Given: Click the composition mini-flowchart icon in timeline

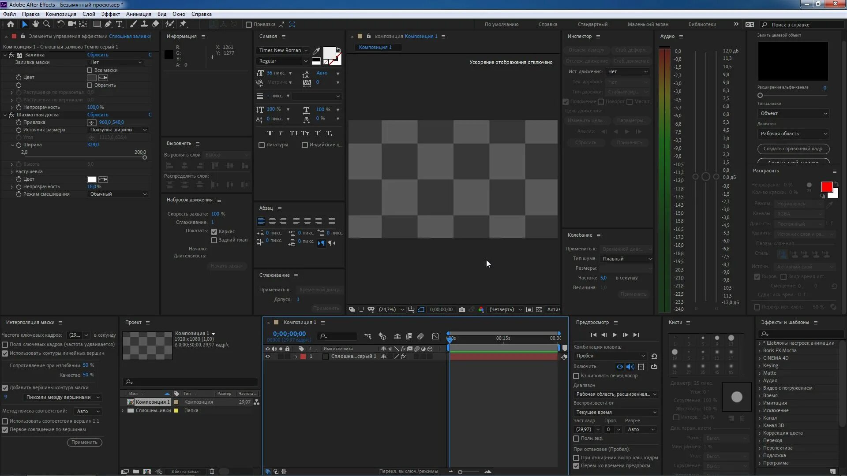Looking at the screenshot, I should pos(367,336).
